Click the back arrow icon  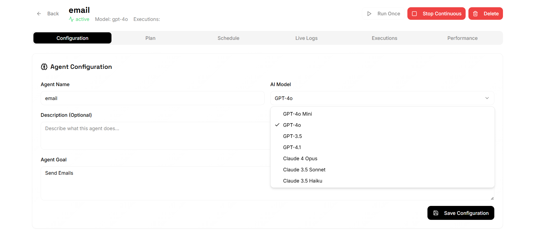tap(39, 14)
